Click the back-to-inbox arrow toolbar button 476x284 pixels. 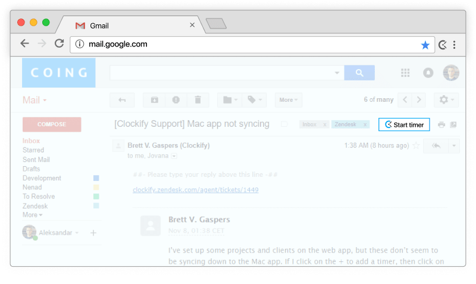(x=122, y=100)
